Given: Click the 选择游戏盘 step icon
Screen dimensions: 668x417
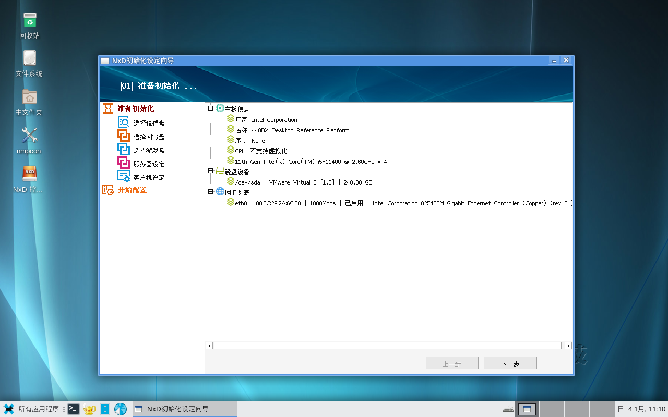Looking at the screenshot, I should click(124, 150).
